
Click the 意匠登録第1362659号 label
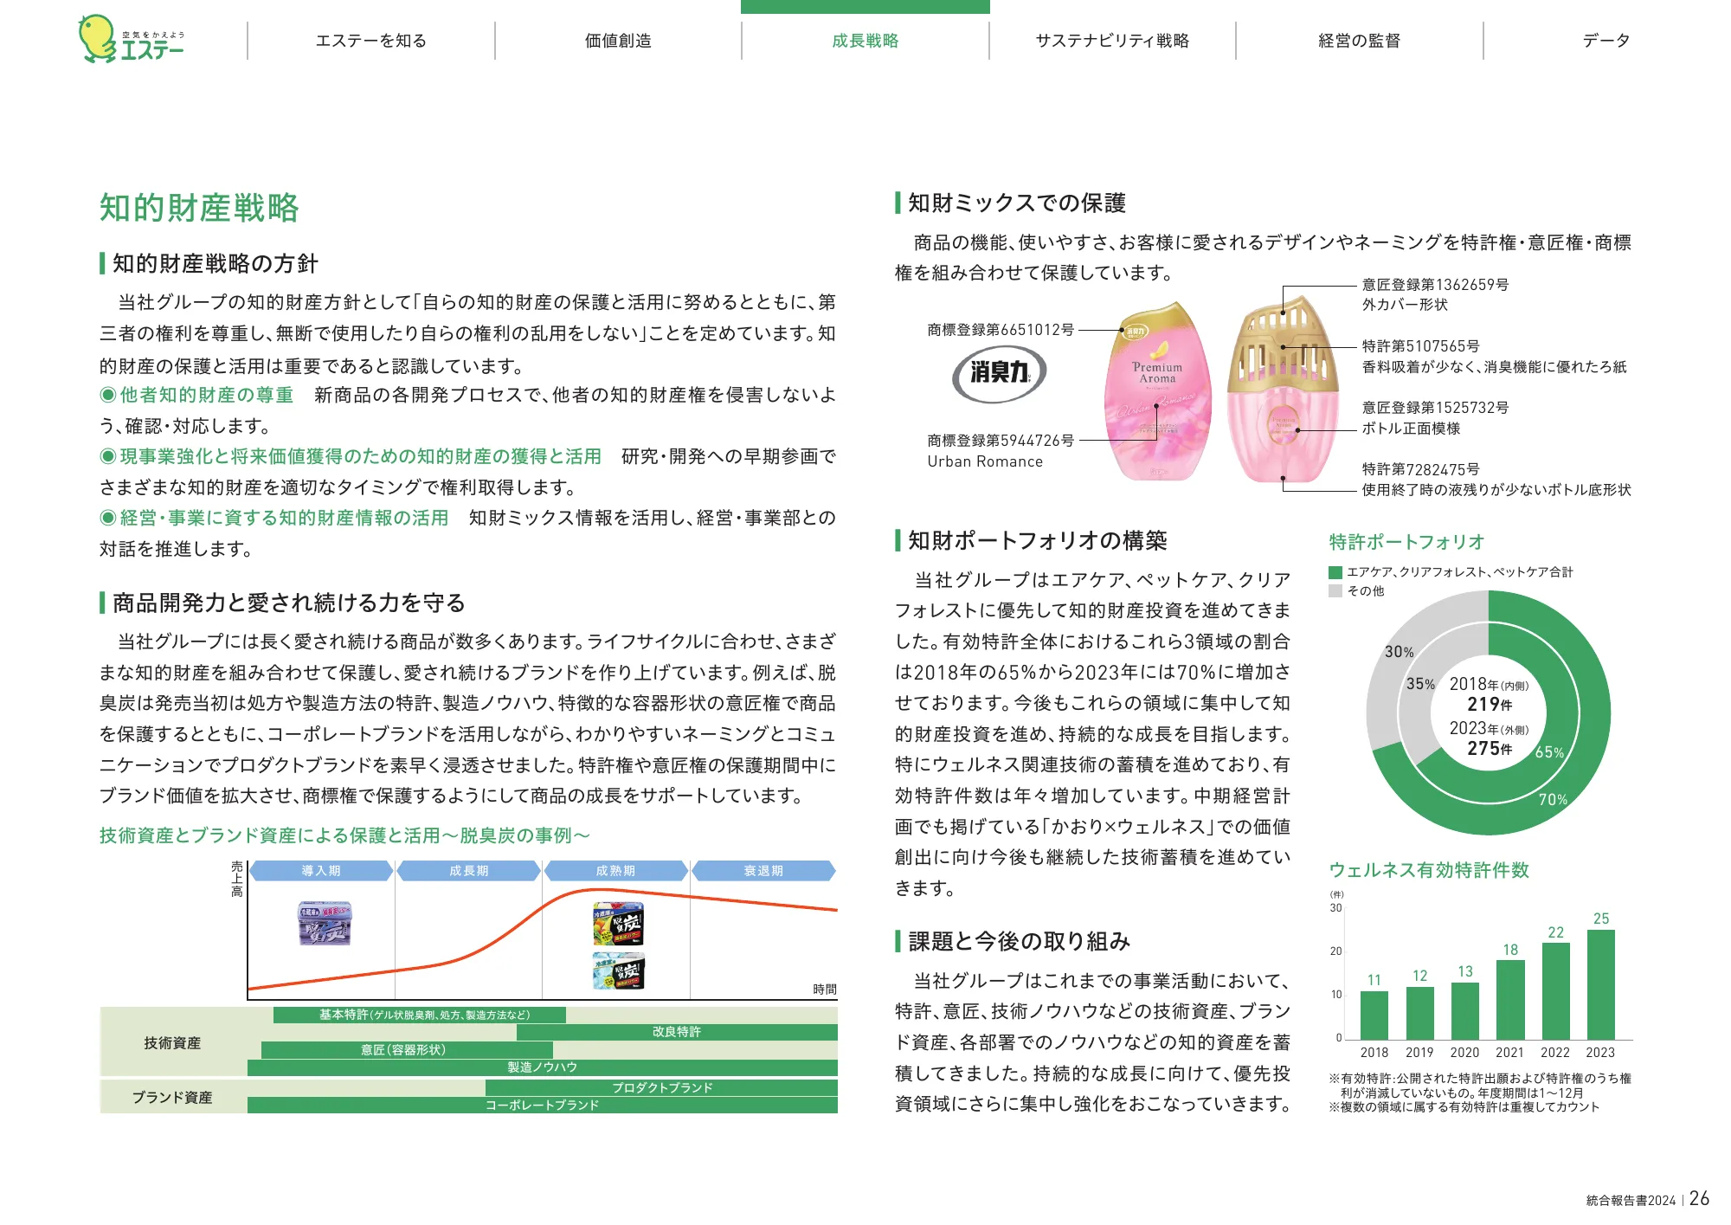click(x=1435, y=284)
